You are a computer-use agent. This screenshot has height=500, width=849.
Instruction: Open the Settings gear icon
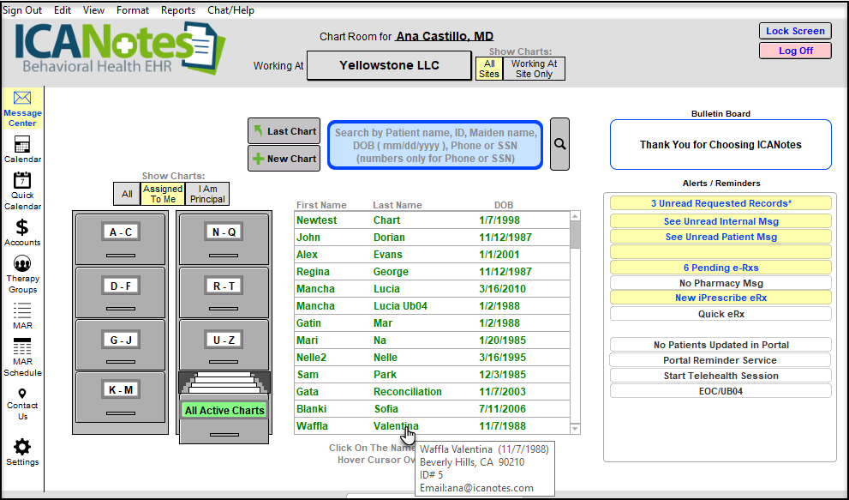[22, 447]
